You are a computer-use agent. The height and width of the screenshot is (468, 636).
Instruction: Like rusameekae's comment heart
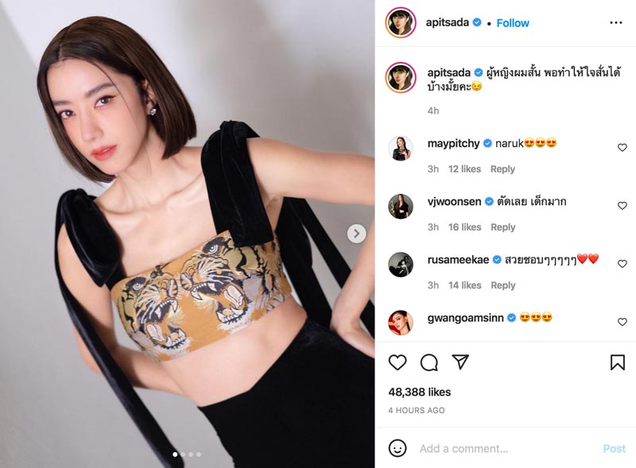click(x=622, y=264)
